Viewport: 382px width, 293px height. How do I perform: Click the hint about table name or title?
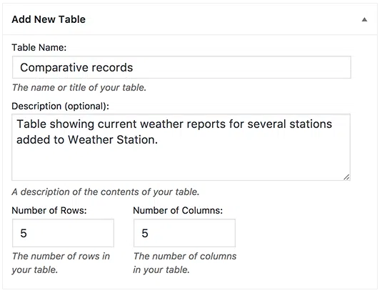coord(79,87)
